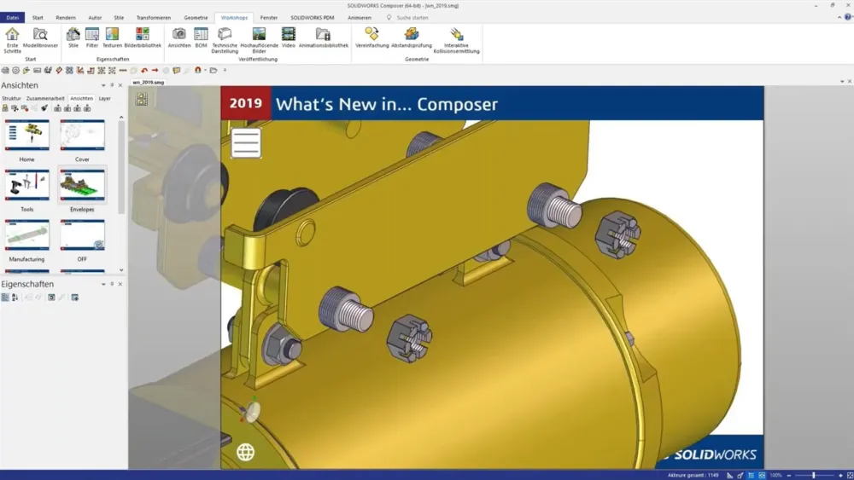Open Interaktive Kollisionsermittlung workshop
This screenshot has width=854, height=480.
456,40
